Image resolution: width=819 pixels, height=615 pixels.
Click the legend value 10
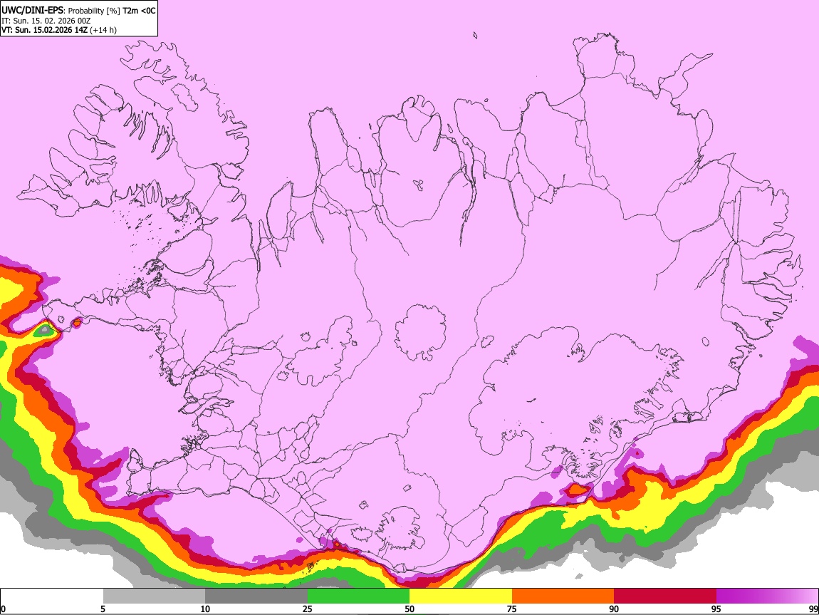click(x=205, y=609)
